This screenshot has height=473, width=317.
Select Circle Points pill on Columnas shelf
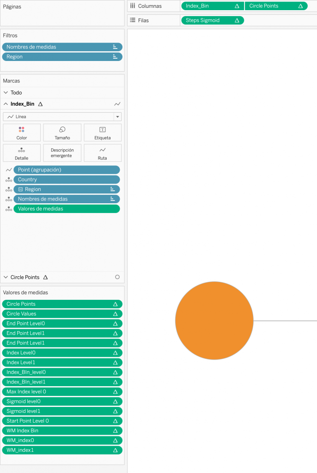(276, 6)
